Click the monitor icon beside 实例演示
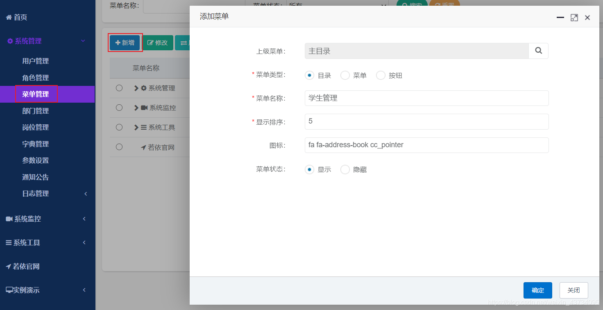Screen dimensions: 603x310 pyautogui.click(x=9, y=290)
